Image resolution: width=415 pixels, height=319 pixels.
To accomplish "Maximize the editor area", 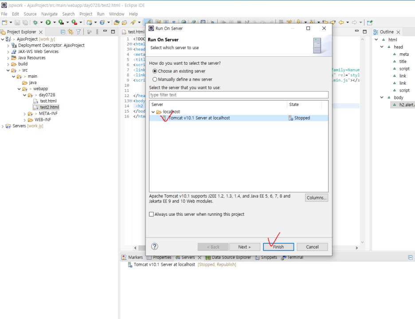I will tap(365, 31).
